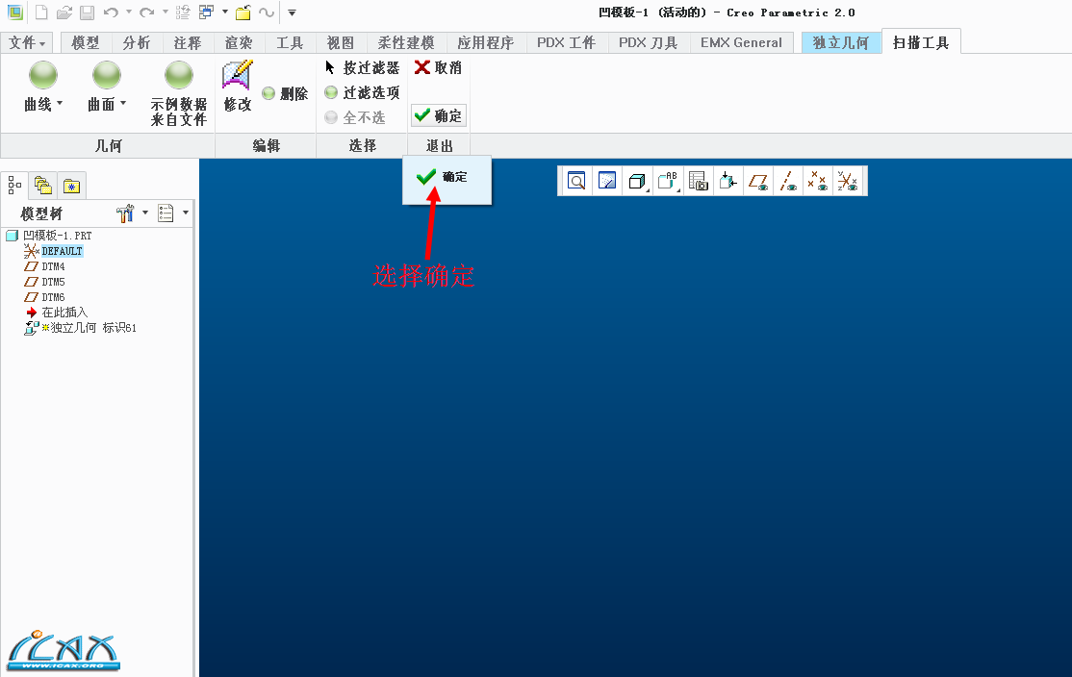Click the model tree Show list icon
This screenshot has height=677, width=1072.
166,213
